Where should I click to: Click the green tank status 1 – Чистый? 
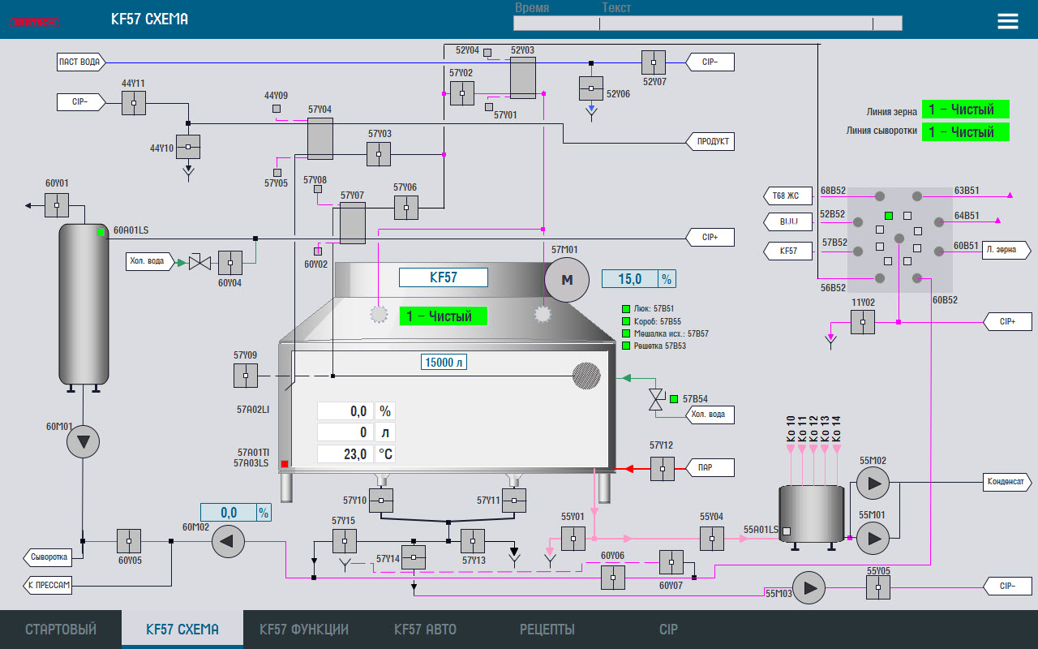(443, 316)
